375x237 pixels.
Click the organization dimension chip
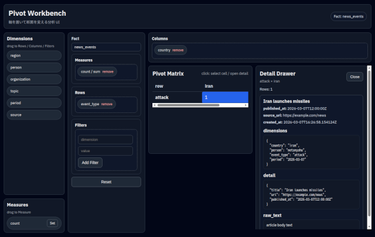pyautogui.click(x=34, y=79)
